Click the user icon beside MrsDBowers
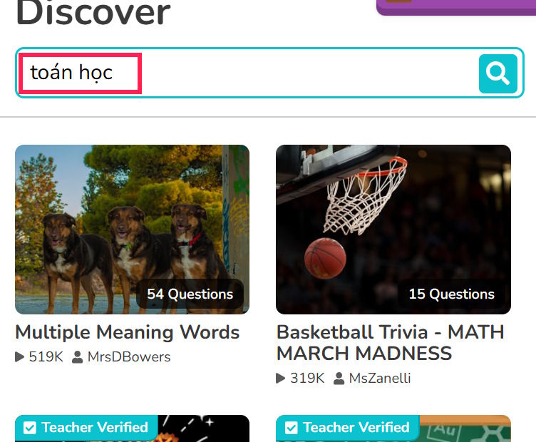 77,357
